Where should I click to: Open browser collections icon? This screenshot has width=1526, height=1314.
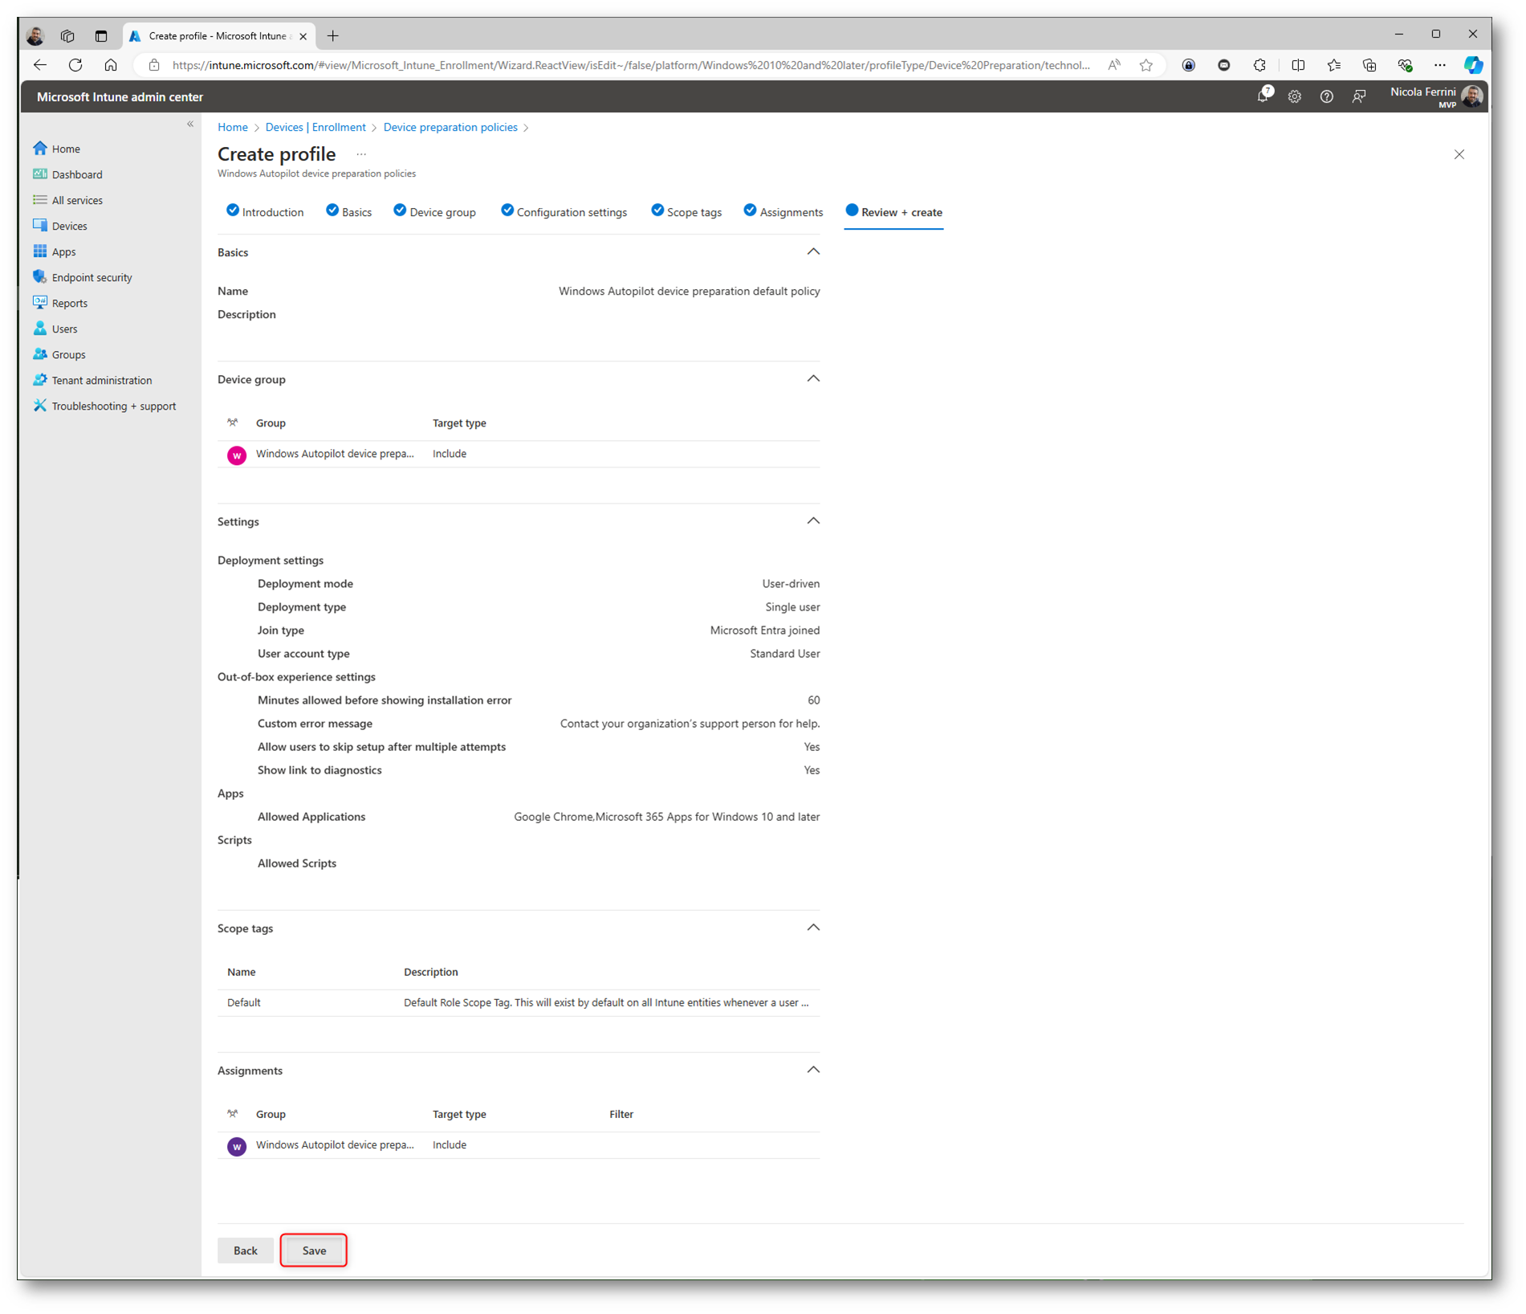click(x=1369, y=65)
